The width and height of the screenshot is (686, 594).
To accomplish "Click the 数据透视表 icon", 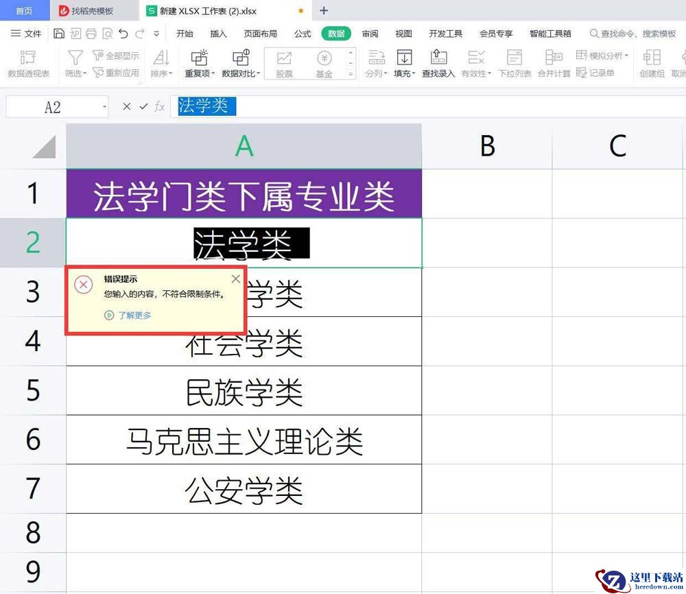I will 28,64.
